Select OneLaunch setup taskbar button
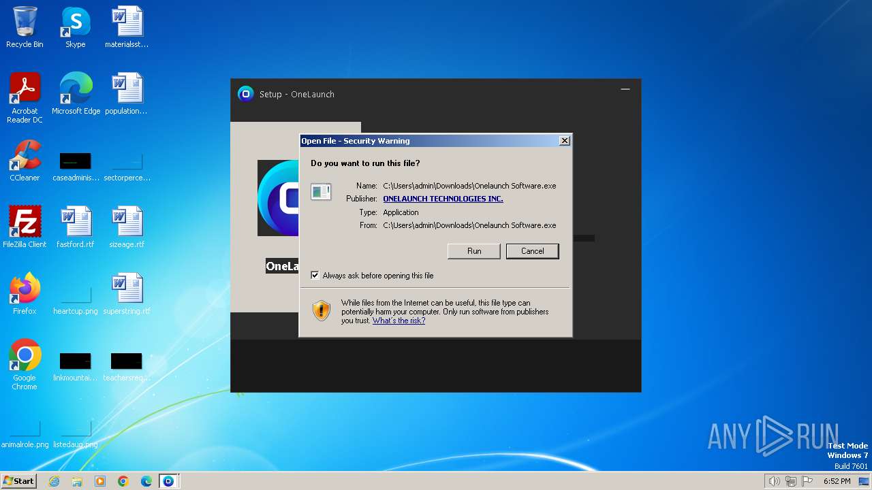Viewport: 872px width, 490px height. coord(169,481)
